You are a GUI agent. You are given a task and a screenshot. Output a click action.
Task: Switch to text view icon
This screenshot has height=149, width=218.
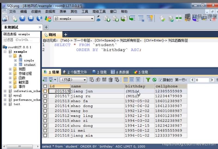click(x=138, y=80)
